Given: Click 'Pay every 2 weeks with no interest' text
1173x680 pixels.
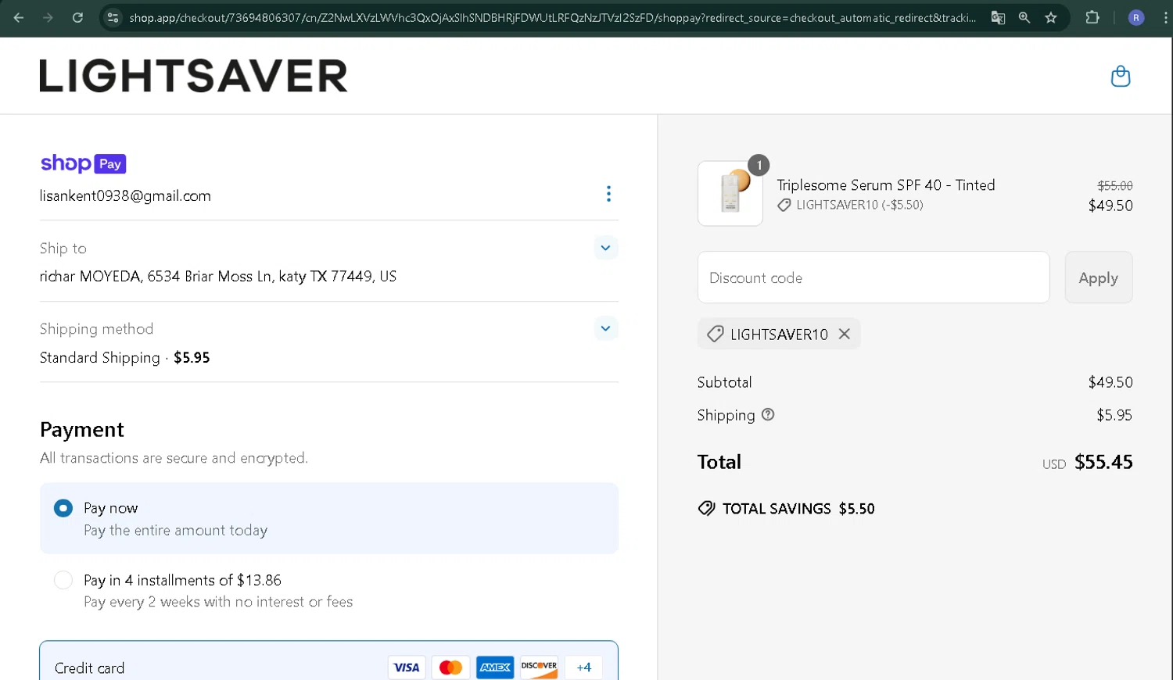Looking at the screenshot, I should click(x=218, y=602).
